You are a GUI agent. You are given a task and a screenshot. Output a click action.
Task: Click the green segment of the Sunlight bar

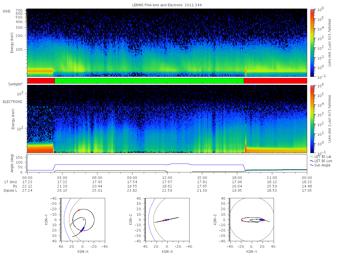click(x=149, y=81)
